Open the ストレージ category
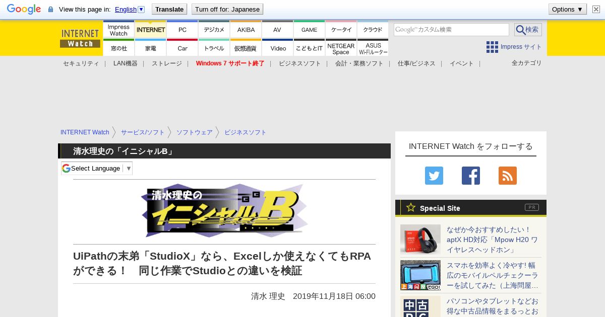 167,63
